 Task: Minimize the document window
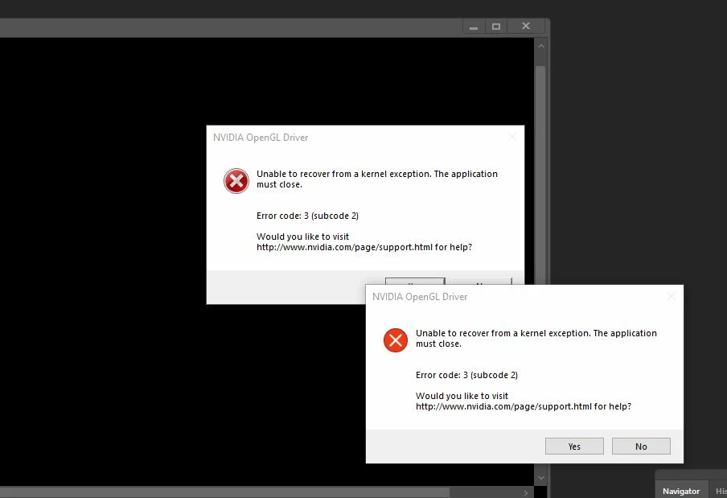474,27
